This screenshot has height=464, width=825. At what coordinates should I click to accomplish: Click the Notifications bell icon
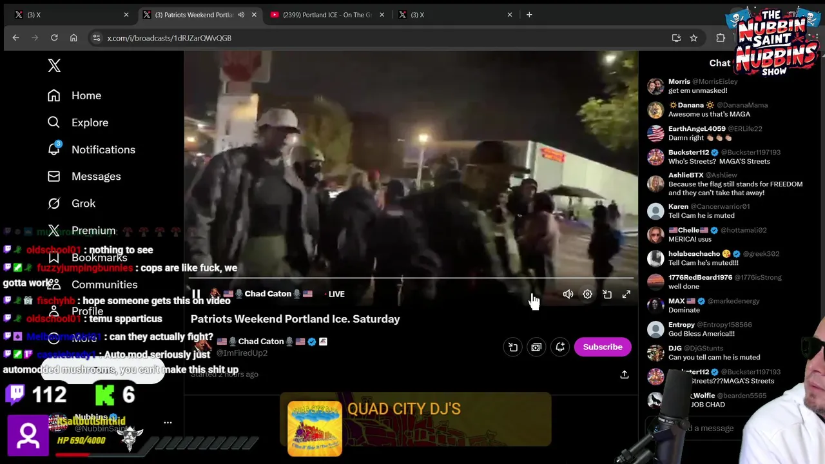click(54, 150)
